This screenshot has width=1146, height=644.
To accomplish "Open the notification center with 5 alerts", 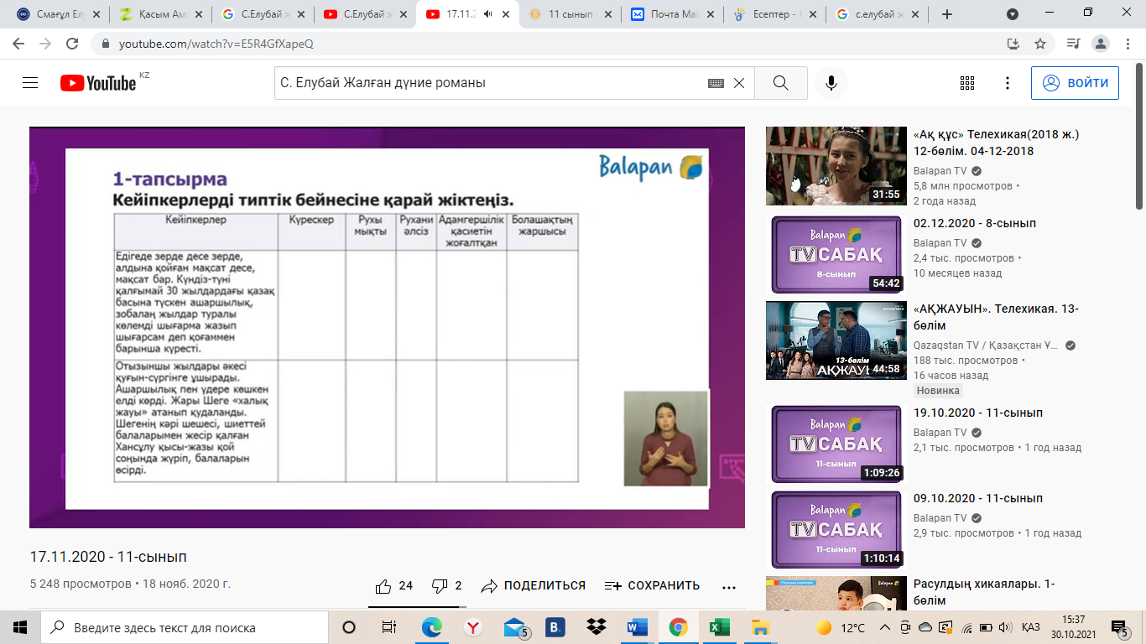I will tap(1120, 627).
